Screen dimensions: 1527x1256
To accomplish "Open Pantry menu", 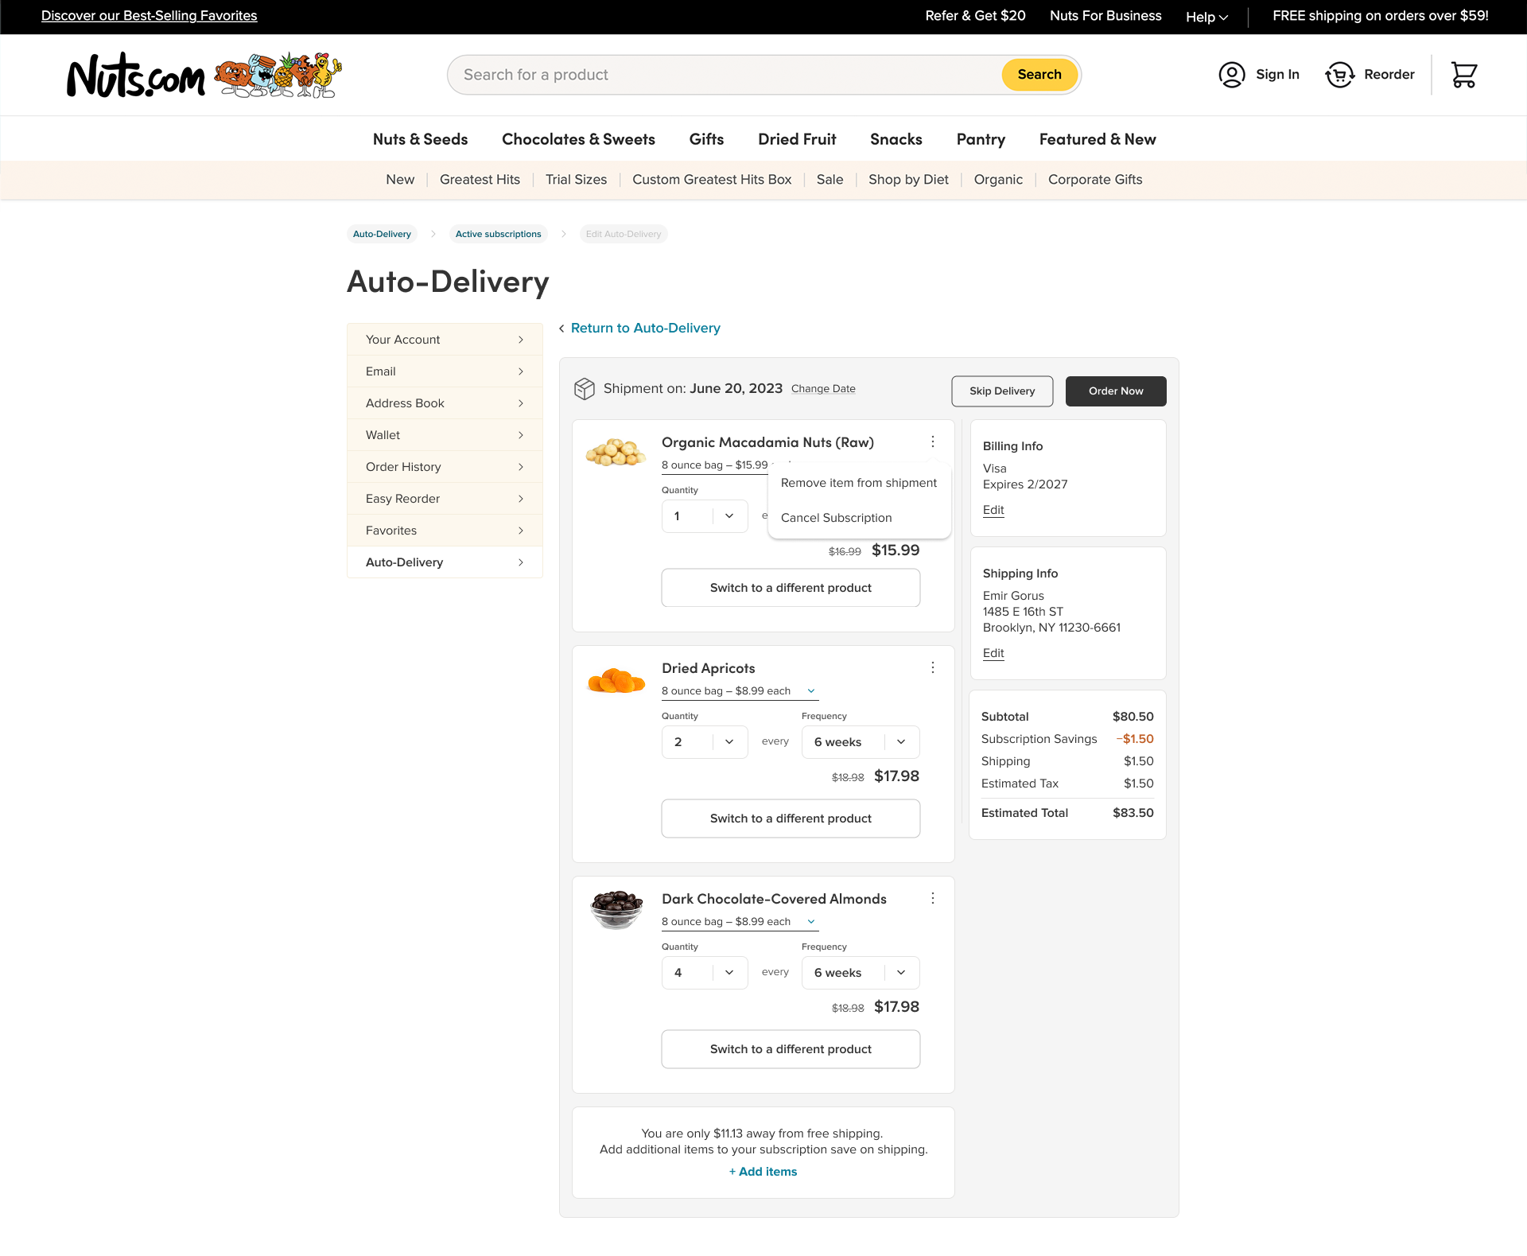I will click(981, 139).
